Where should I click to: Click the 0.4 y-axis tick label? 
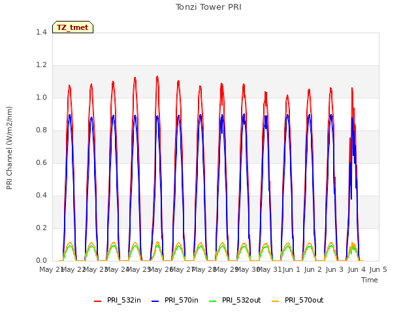tap(41, 196)
